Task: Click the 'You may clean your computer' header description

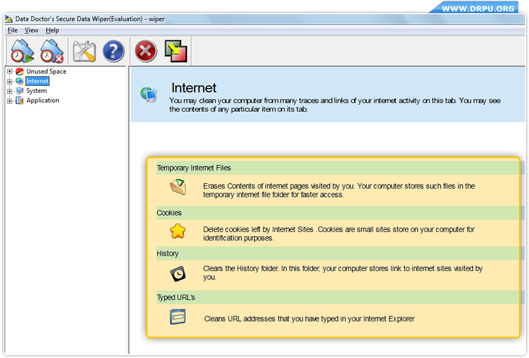Action: pos(334,105)
